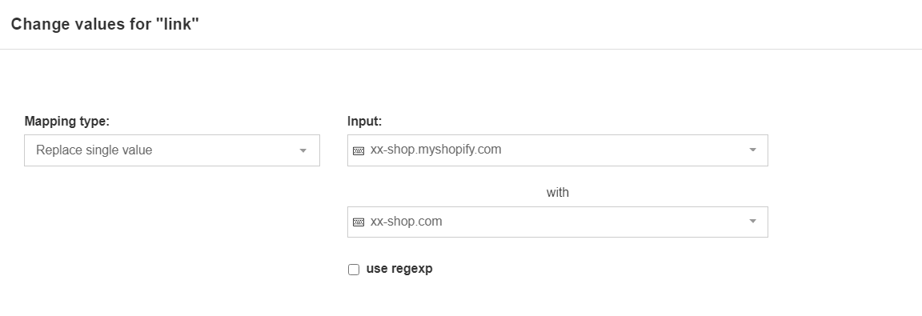
Task: Click keyboard icon beside xx-shop.myshopify.com
Action: [x=358, y=151]
